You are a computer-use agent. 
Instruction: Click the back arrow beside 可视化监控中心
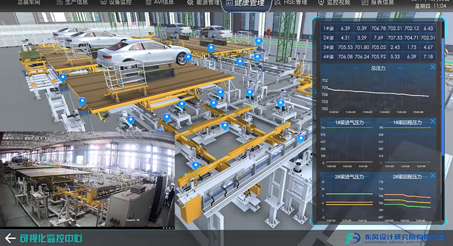click(10, 238)
